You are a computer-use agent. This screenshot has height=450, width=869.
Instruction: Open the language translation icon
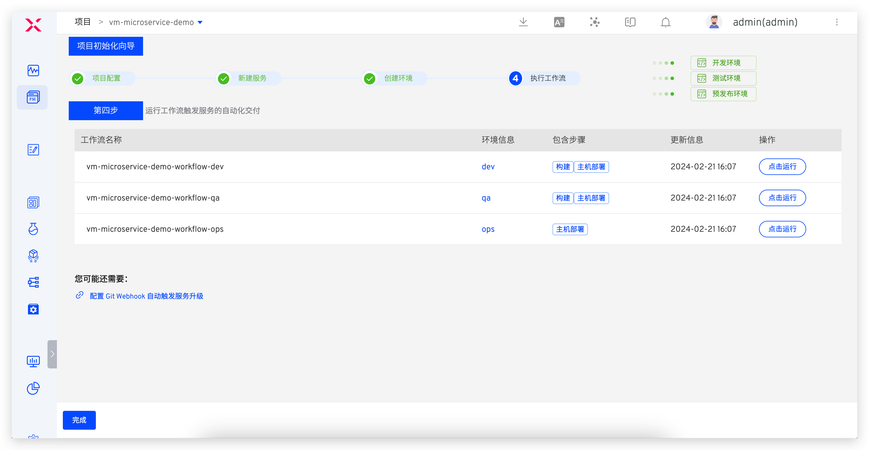pos(559,22)
